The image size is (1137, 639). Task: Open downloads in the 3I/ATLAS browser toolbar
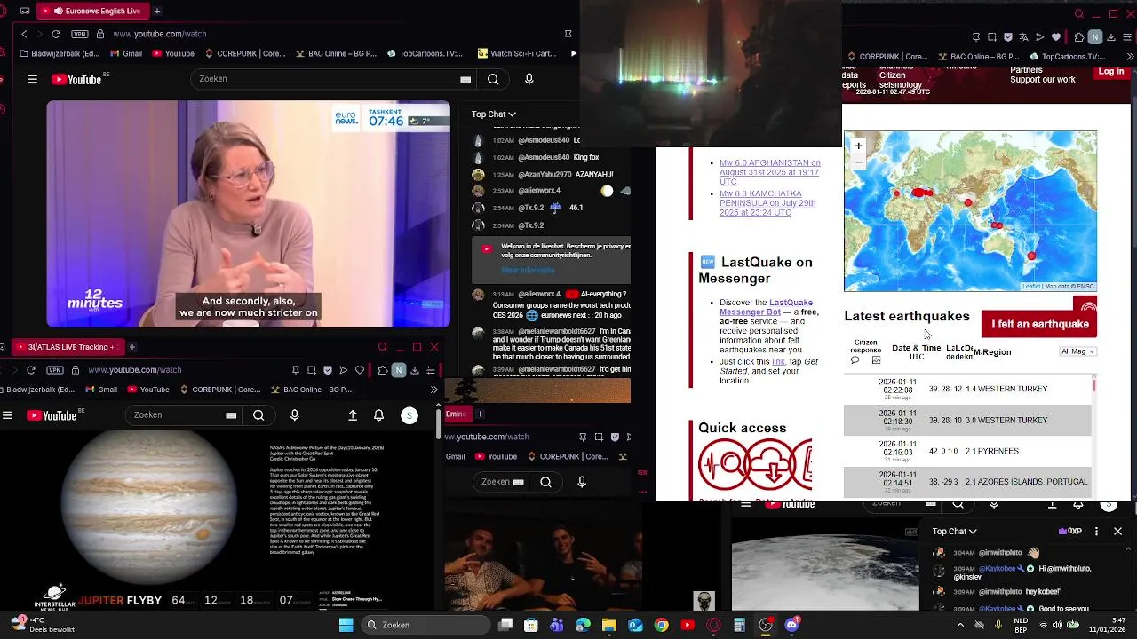pos(415,370)
